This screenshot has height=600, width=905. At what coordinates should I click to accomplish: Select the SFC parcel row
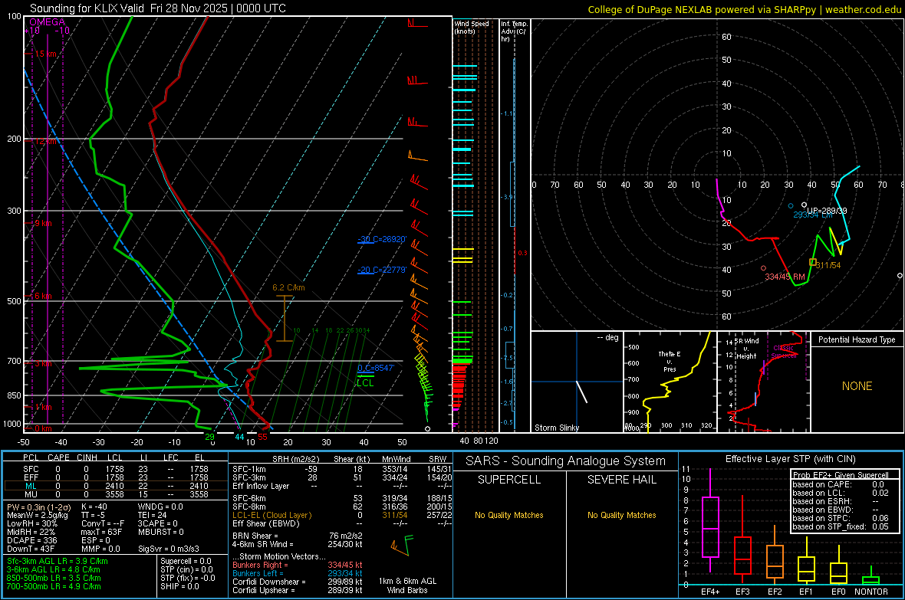pyautogui.click(x=116, y=469)
